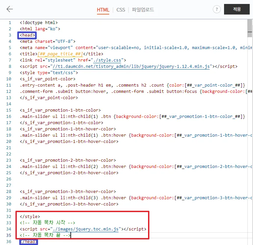Screen dimensions: 253x245
Task: Click the ./images/jquery.toc.min.js path on line 34
Action: click(x=86, y=229)
